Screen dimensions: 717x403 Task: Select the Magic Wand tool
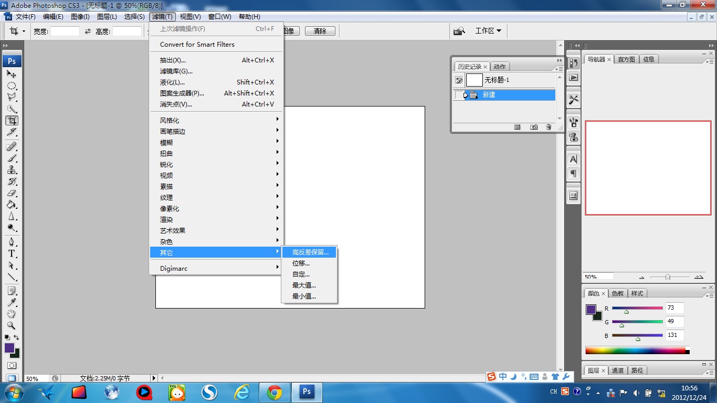(12, 109)
